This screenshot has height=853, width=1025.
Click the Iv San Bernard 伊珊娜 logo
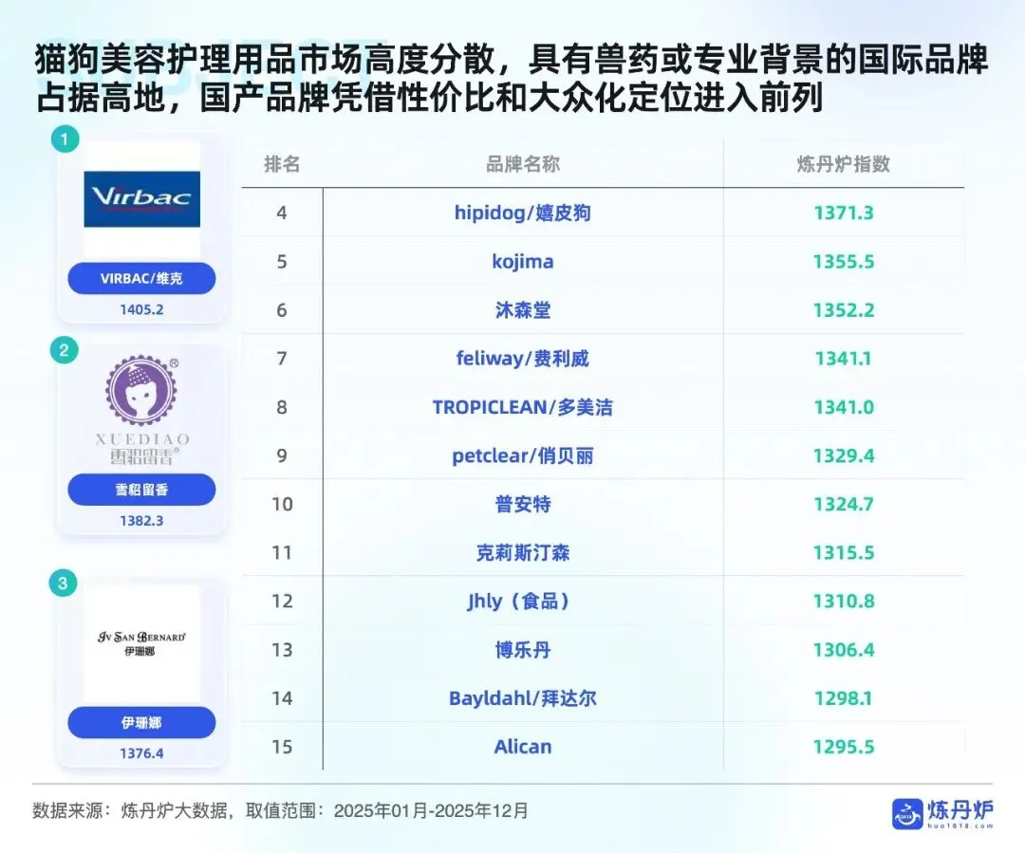click(141, 643)
